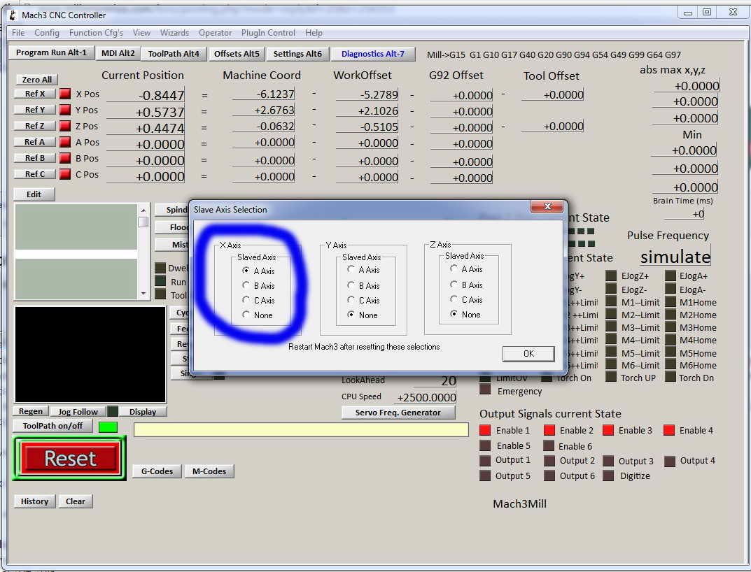Click the G-code list scrollbar up arrow

(143, 210)
